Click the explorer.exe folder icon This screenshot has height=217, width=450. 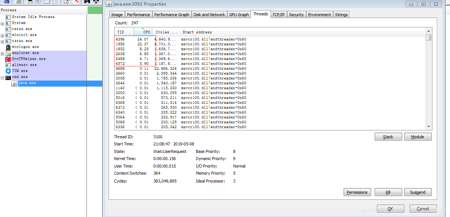[9, 52]
